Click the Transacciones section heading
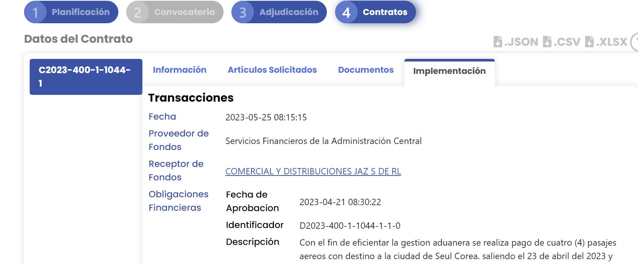Image resolution: width=638 pixels, height=264 pixels. pos(191,98)
